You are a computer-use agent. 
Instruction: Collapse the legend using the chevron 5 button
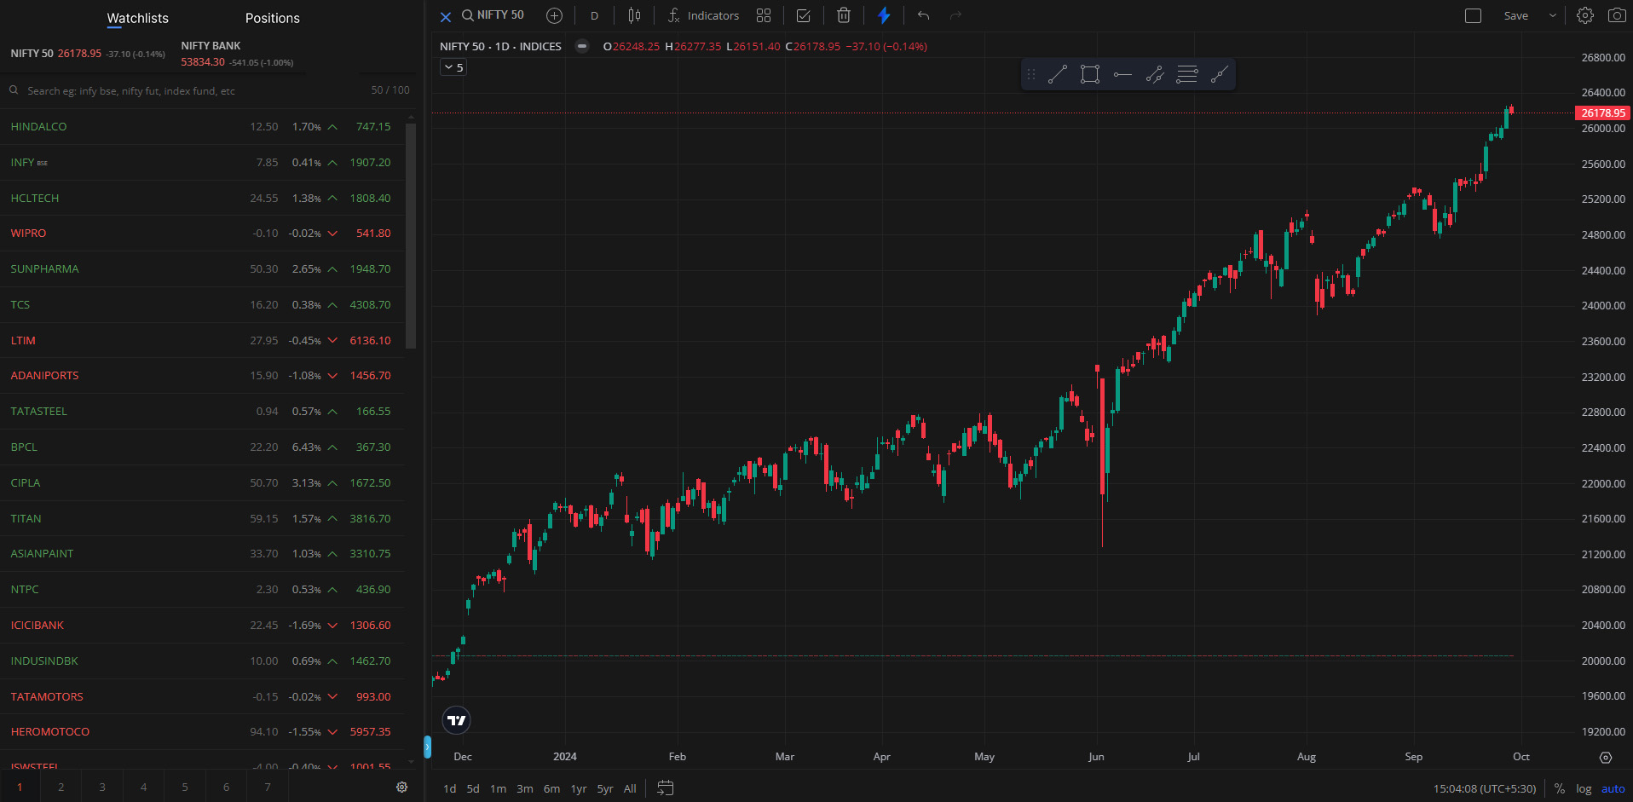coord(453,67)
